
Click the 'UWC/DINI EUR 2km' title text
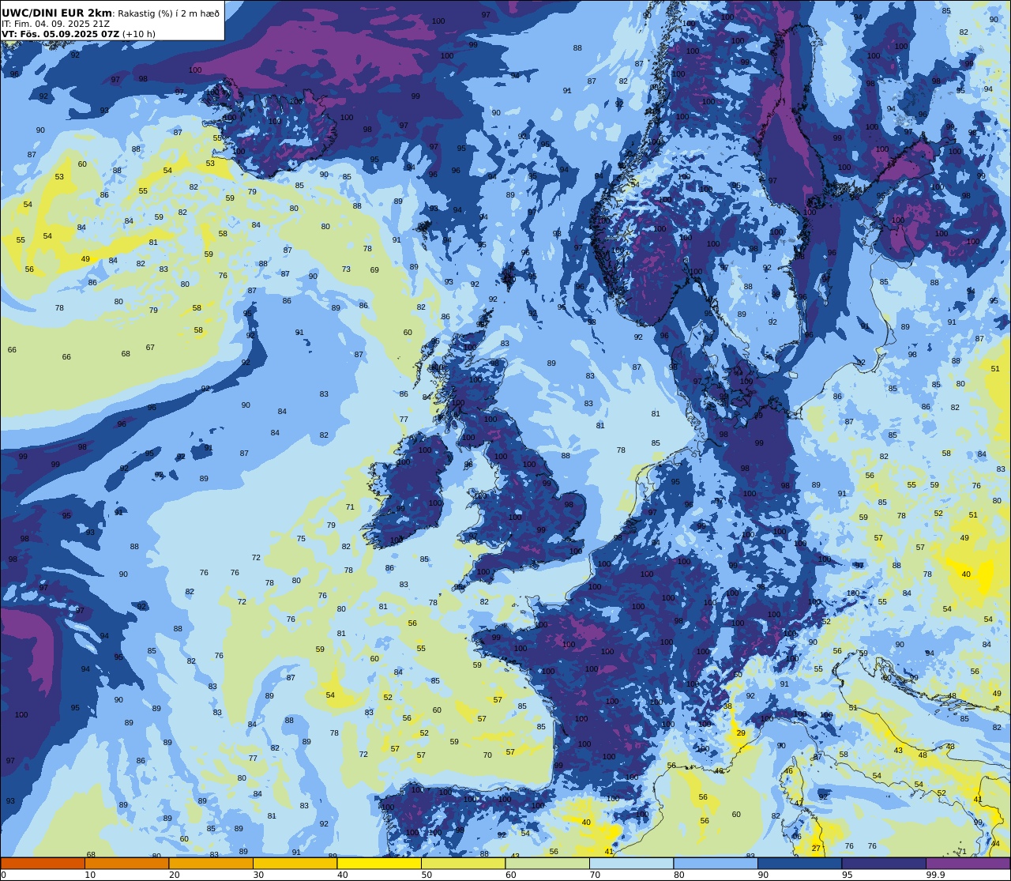57,13
